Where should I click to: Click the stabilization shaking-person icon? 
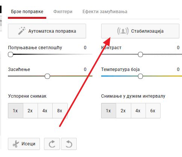pos(123,31)
